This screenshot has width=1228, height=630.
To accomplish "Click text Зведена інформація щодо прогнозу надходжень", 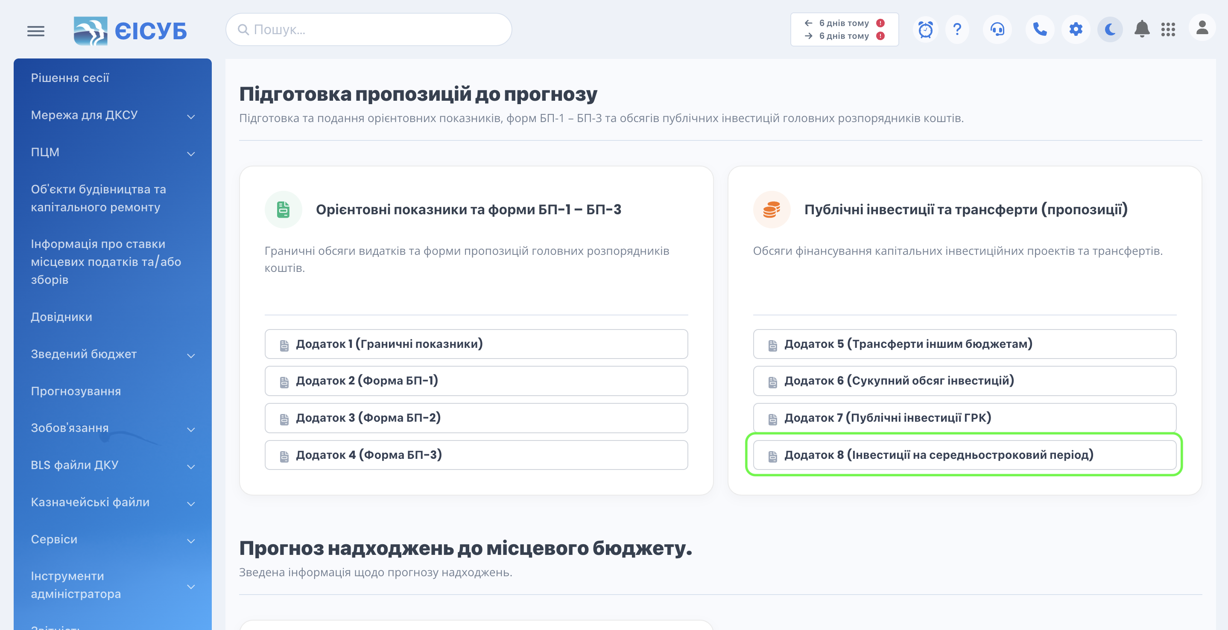I will point(376,572).
